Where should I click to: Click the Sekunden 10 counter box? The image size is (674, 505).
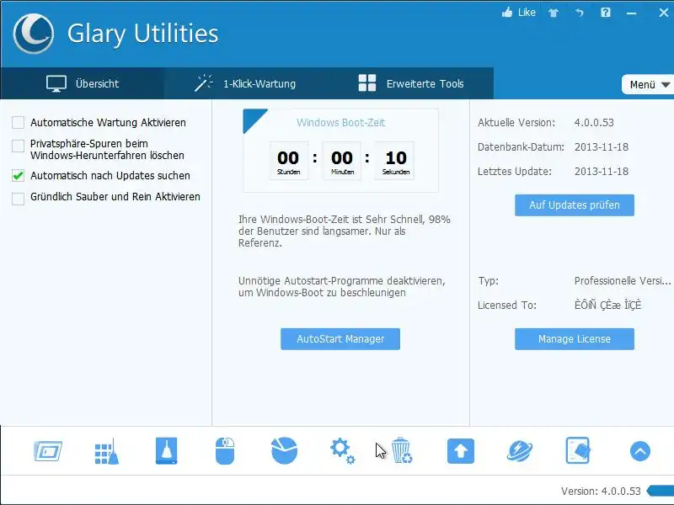[x=395, y=161]
